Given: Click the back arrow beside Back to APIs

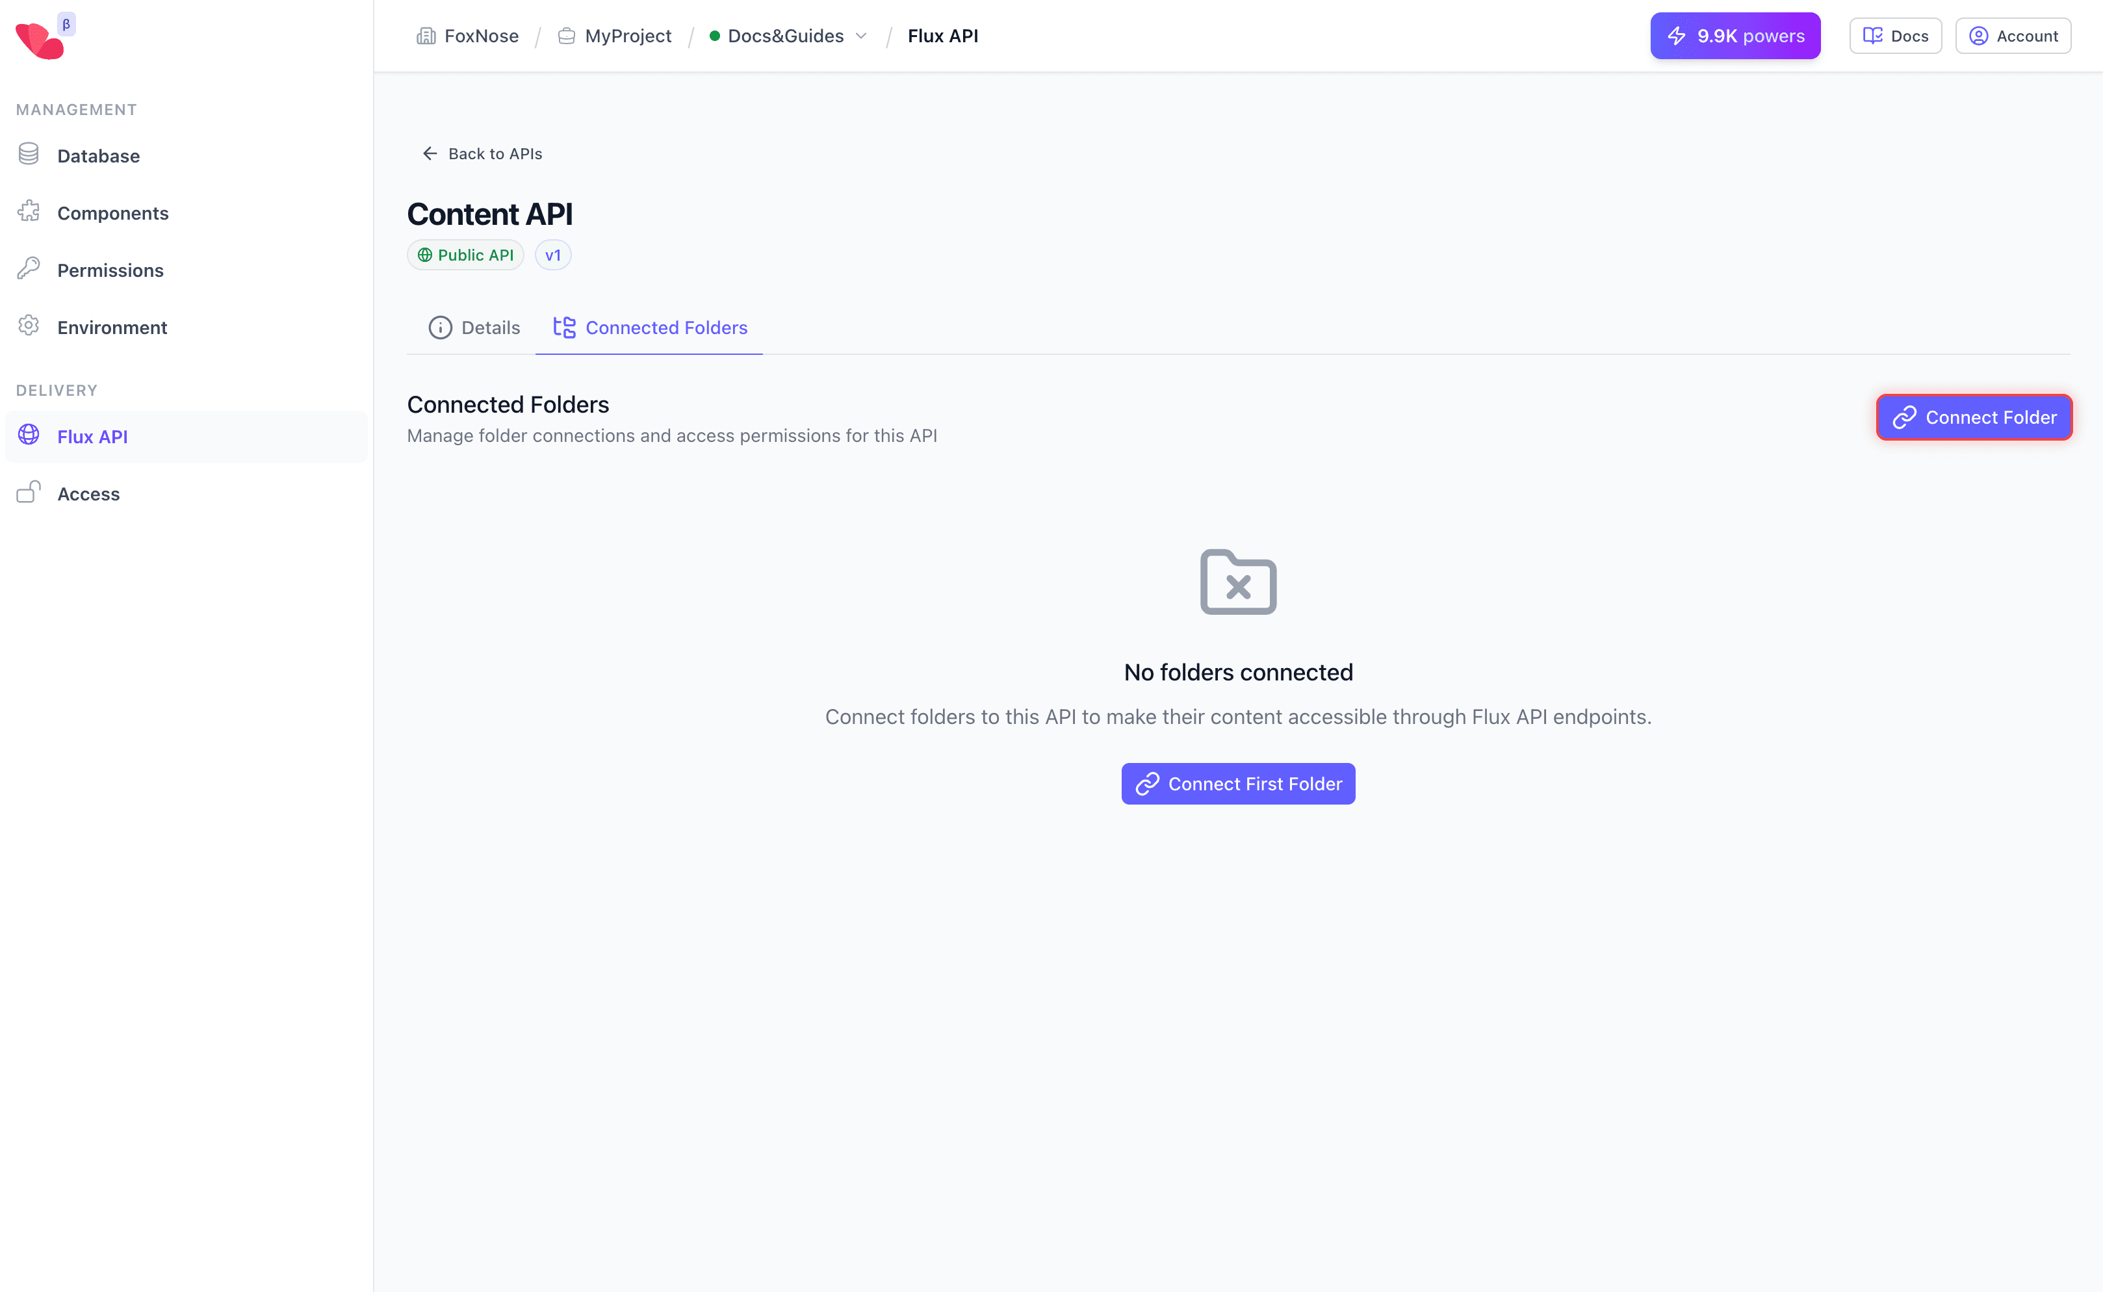Looking at the screenshot, I should coord(430,153).
